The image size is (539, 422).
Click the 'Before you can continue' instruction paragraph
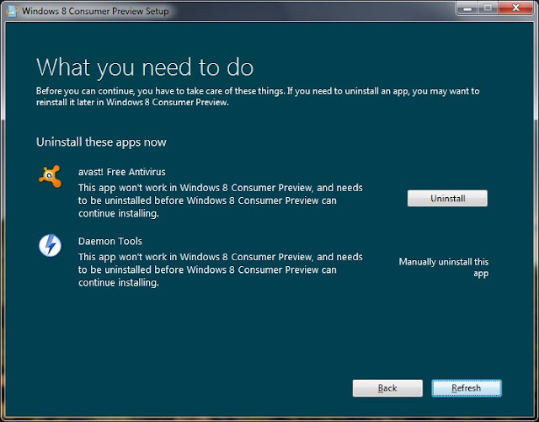(x=258, y=97)
